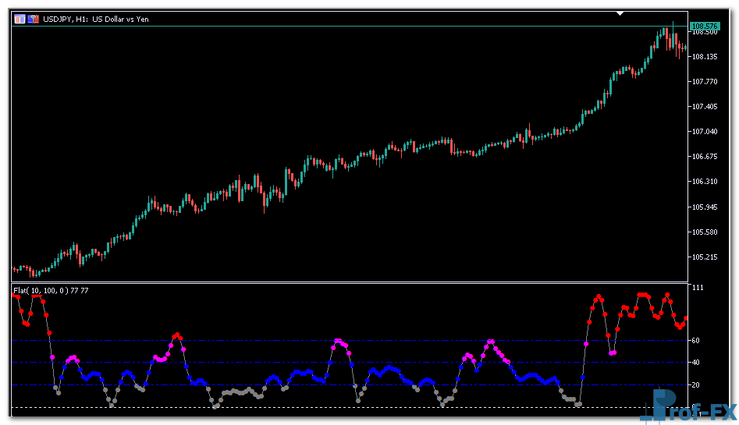Click the white chart shift triangle marker
Screen dimensions: 739x425
[620, 13]
